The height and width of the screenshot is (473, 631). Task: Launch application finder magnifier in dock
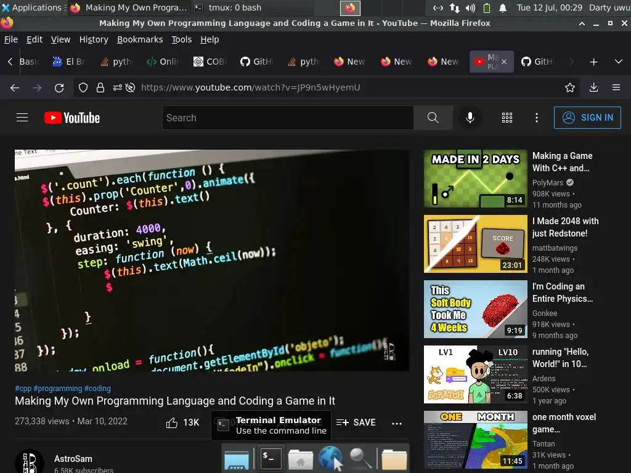pos(360,458)
